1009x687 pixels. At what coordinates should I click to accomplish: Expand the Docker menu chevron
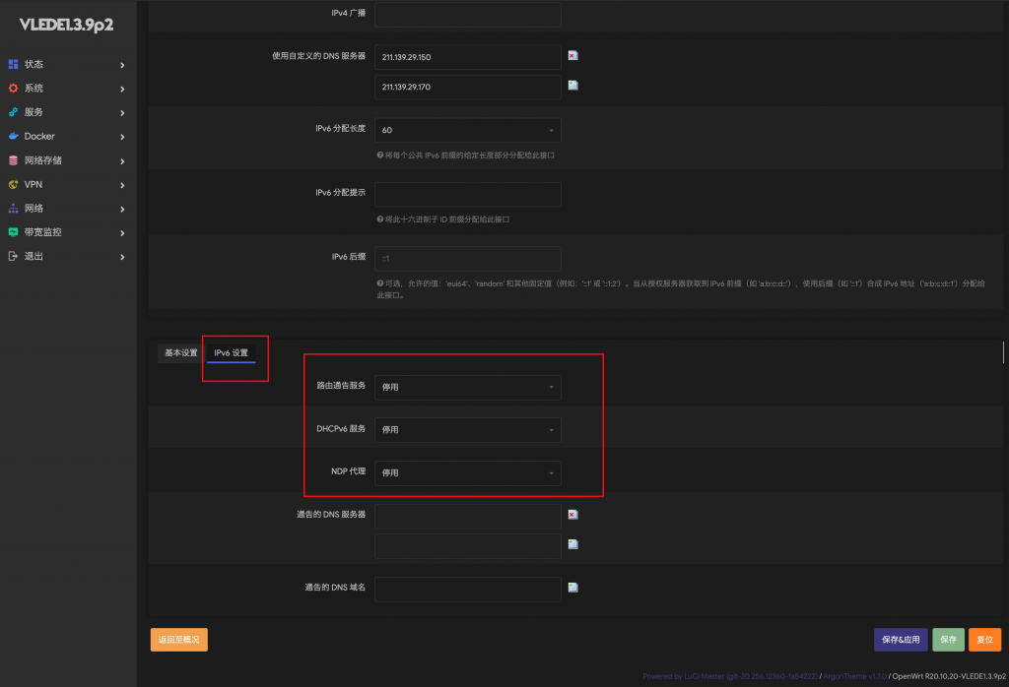[122, 137]
